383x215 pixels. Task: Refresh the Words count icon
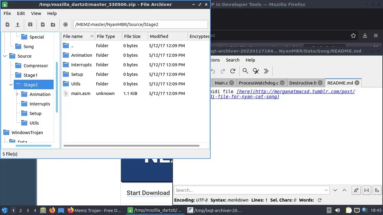[320, 200]
